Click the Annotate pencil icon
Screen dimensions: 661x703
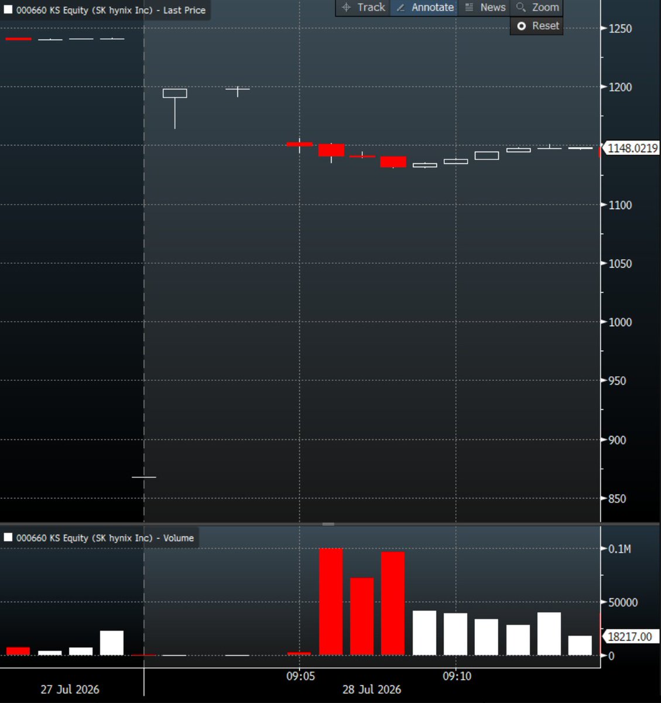point(400,8)
